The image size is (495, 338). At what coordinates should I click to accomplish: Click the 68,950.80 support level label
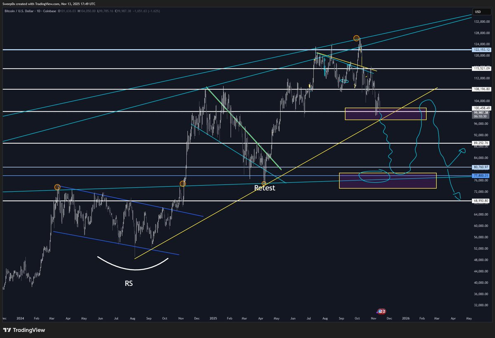tap(480, 200)
